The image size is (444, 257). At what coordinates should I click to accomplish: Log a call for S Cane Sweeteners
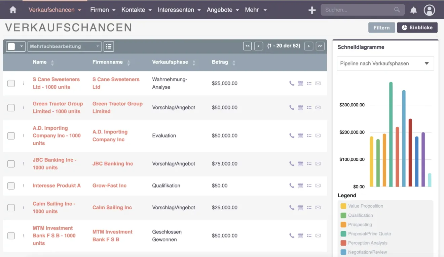292,83
